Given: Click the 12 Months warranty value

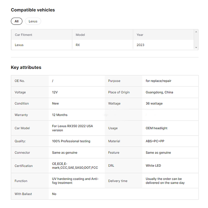Looking at the screenshot, I should tap(60, 115).
